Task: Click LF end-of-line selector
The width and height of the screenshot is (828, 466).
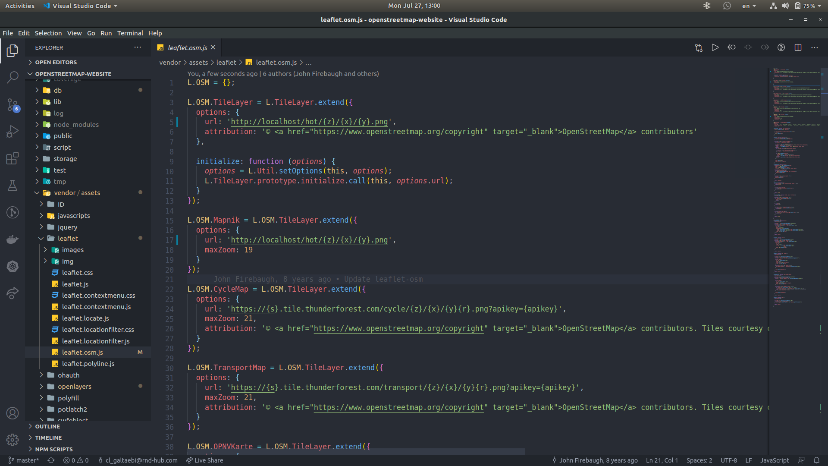Action: coord(749,460)
